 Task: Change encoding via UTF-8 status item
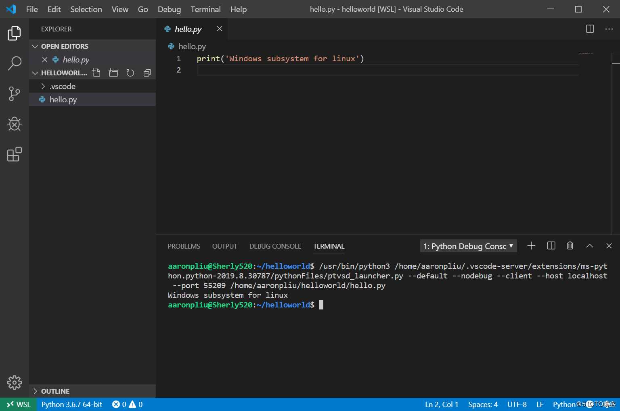(517, 404)
